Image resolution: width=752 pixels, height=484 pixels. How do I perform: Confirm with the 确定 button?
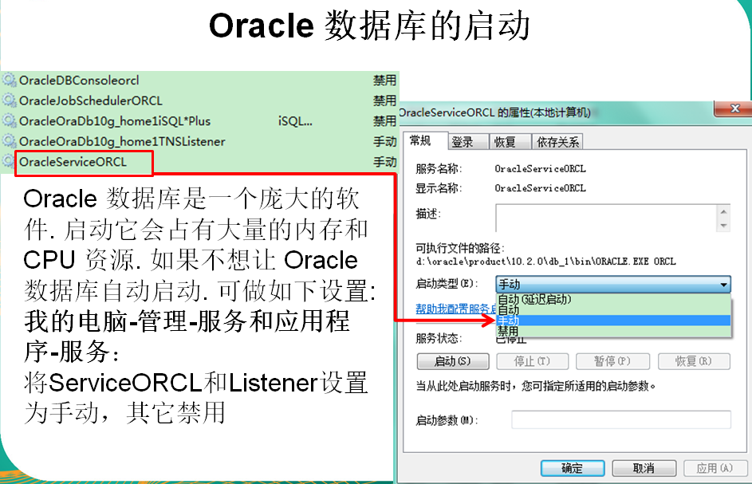pyautogui.click(x=572, y=468)
